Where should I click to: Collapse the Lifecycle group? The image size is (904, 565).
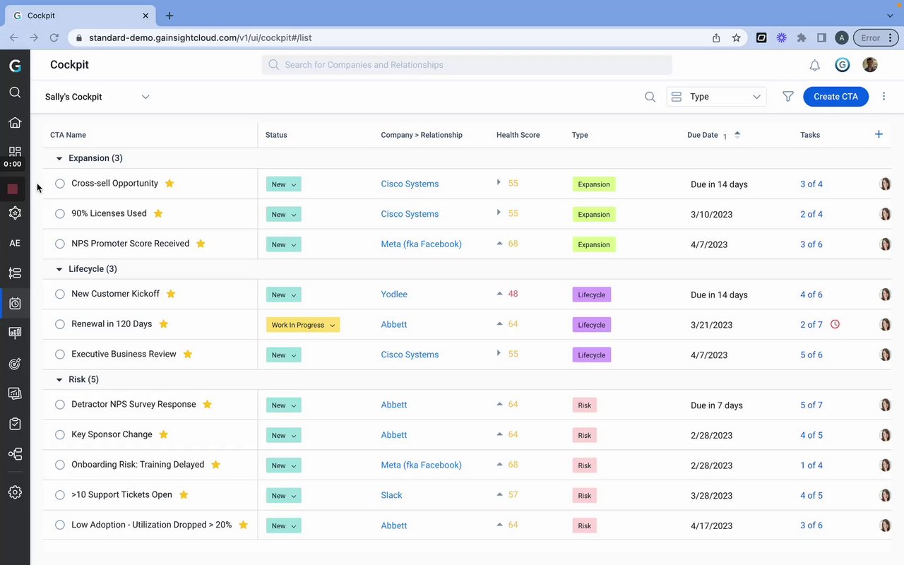(59, 269)
